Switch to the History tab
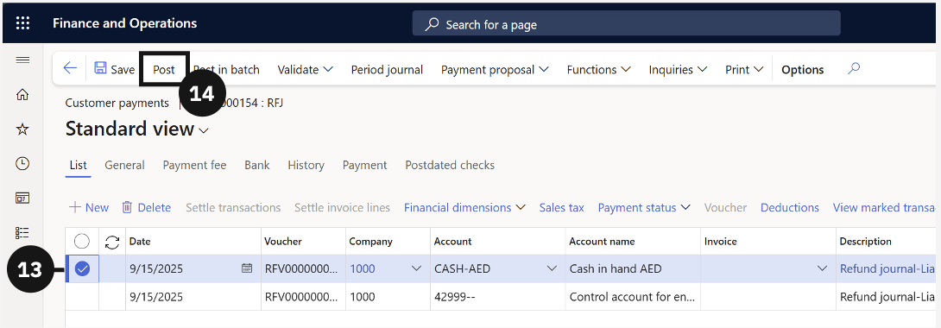The height and width of the screenshot is (328, 941). [306, 165]
